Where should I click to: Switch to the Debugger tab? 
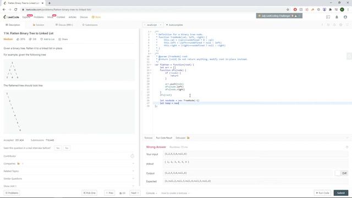pos(182,138)
